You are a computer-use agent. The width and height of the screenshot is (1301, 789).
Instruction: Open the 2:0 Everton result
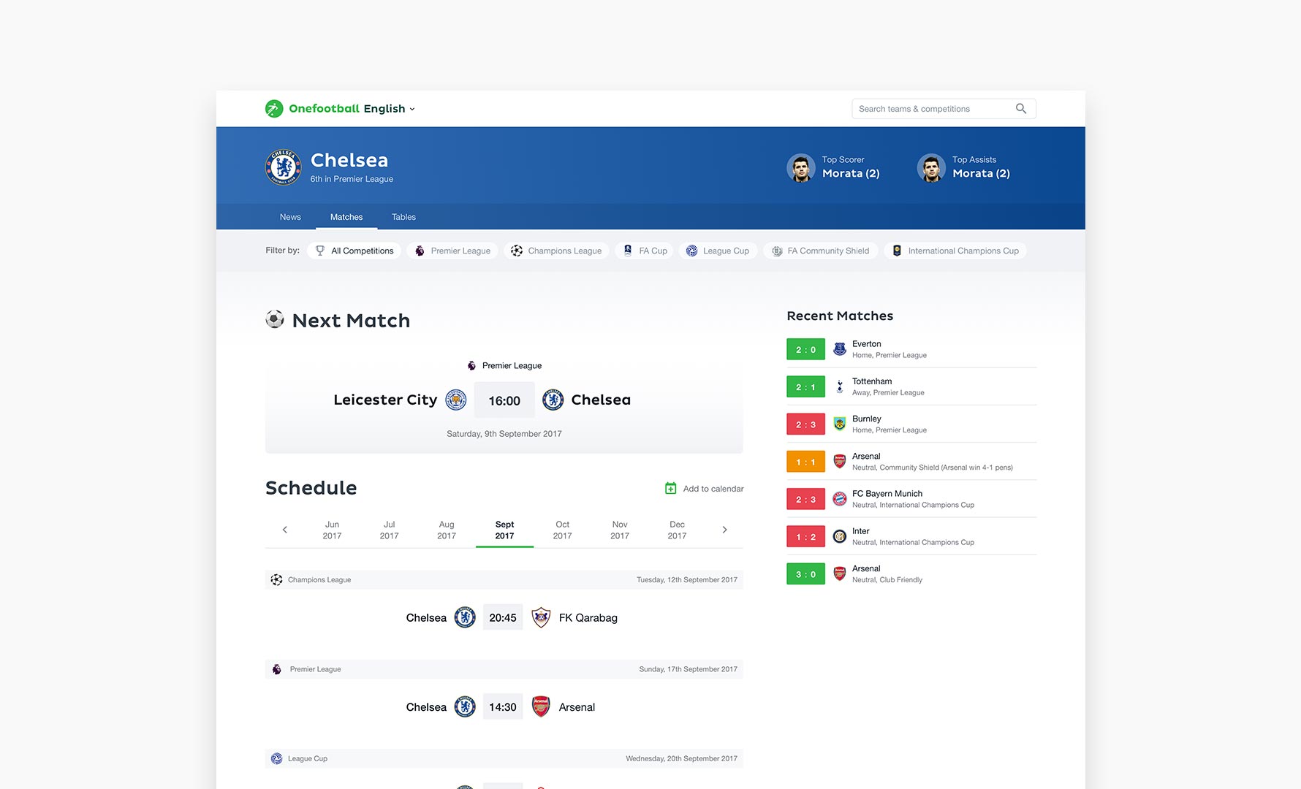[x=805, y=349]
